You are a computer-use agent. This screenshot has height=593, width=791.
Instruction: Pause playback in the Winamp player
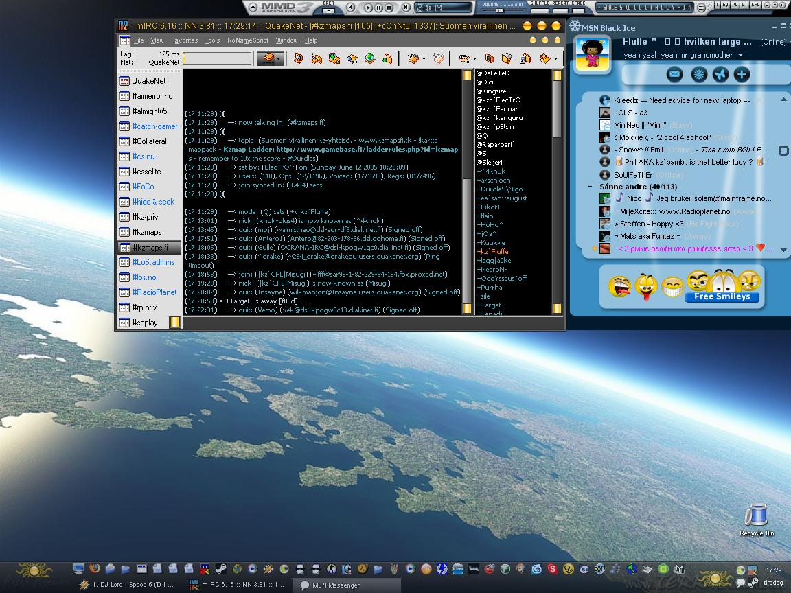[379, 8]
